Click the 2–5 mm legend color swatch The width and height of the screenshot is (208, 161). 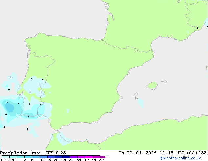28,157
